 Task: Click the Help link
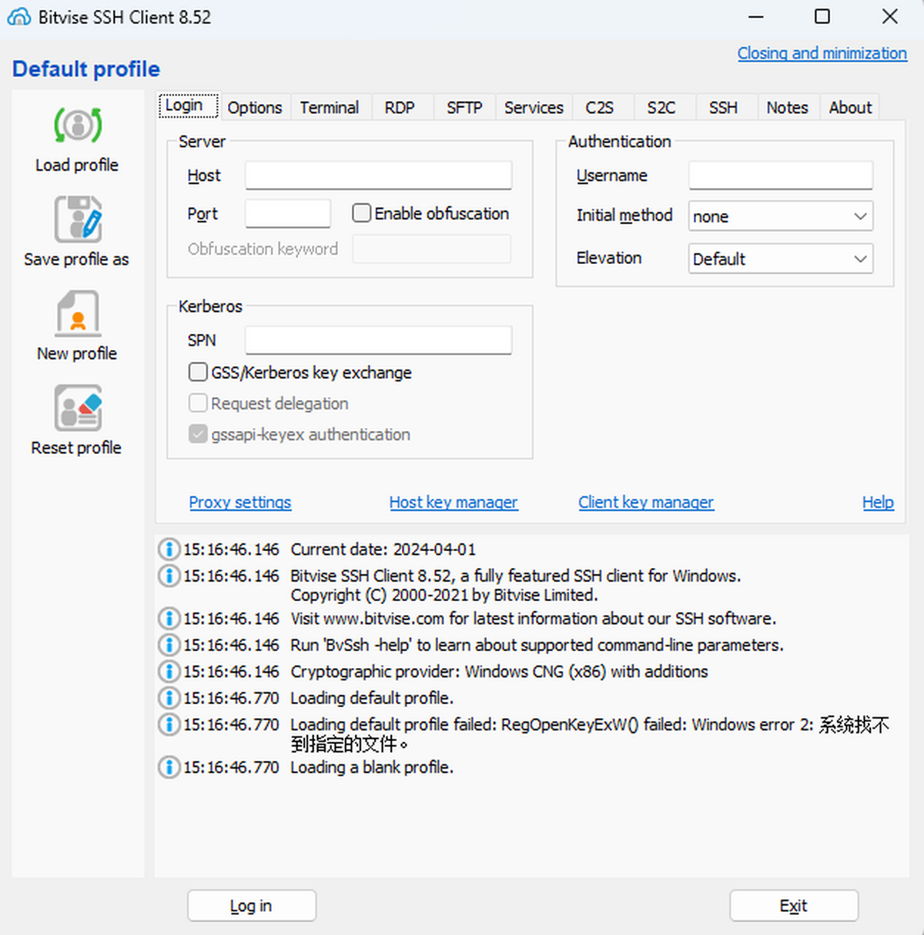pos(878,503)
